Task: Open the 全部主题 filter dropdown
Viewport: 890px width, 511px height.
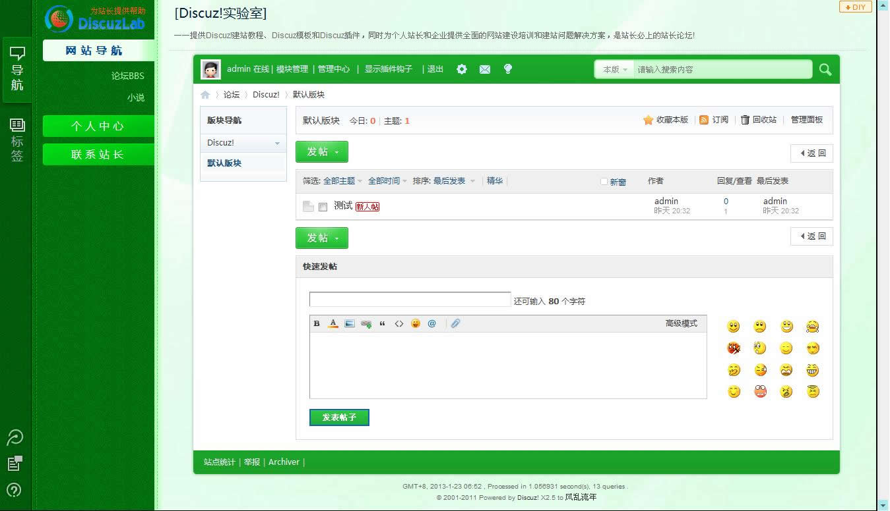Action: click(x=342, y=181)
